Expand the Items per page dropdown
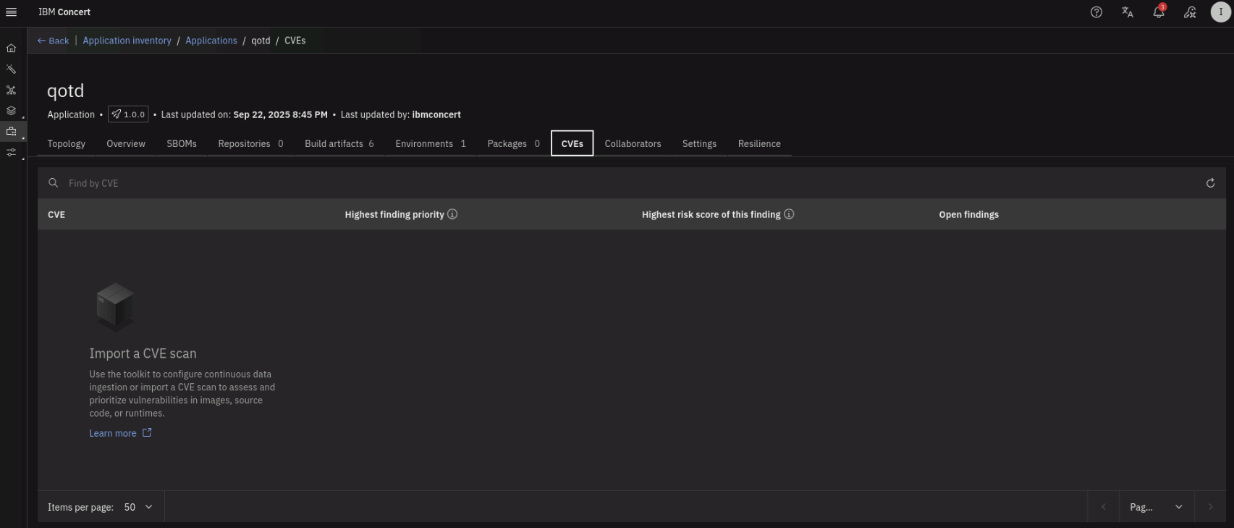Screen dimensions: 1234x528 point(138,507)
